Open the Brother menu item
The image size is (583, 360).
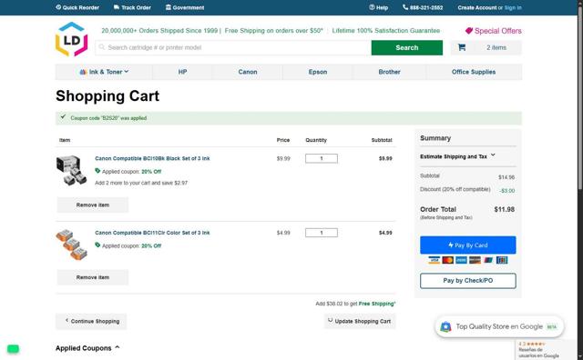[x=389, y=72]
